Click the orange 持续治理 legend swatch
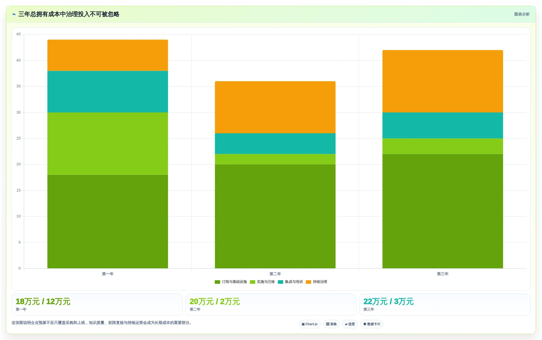 (308, 282)
